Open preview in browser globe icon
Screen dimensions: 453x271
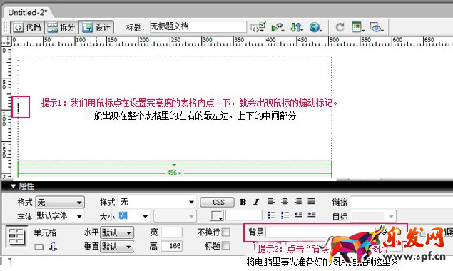click(315, 27)
